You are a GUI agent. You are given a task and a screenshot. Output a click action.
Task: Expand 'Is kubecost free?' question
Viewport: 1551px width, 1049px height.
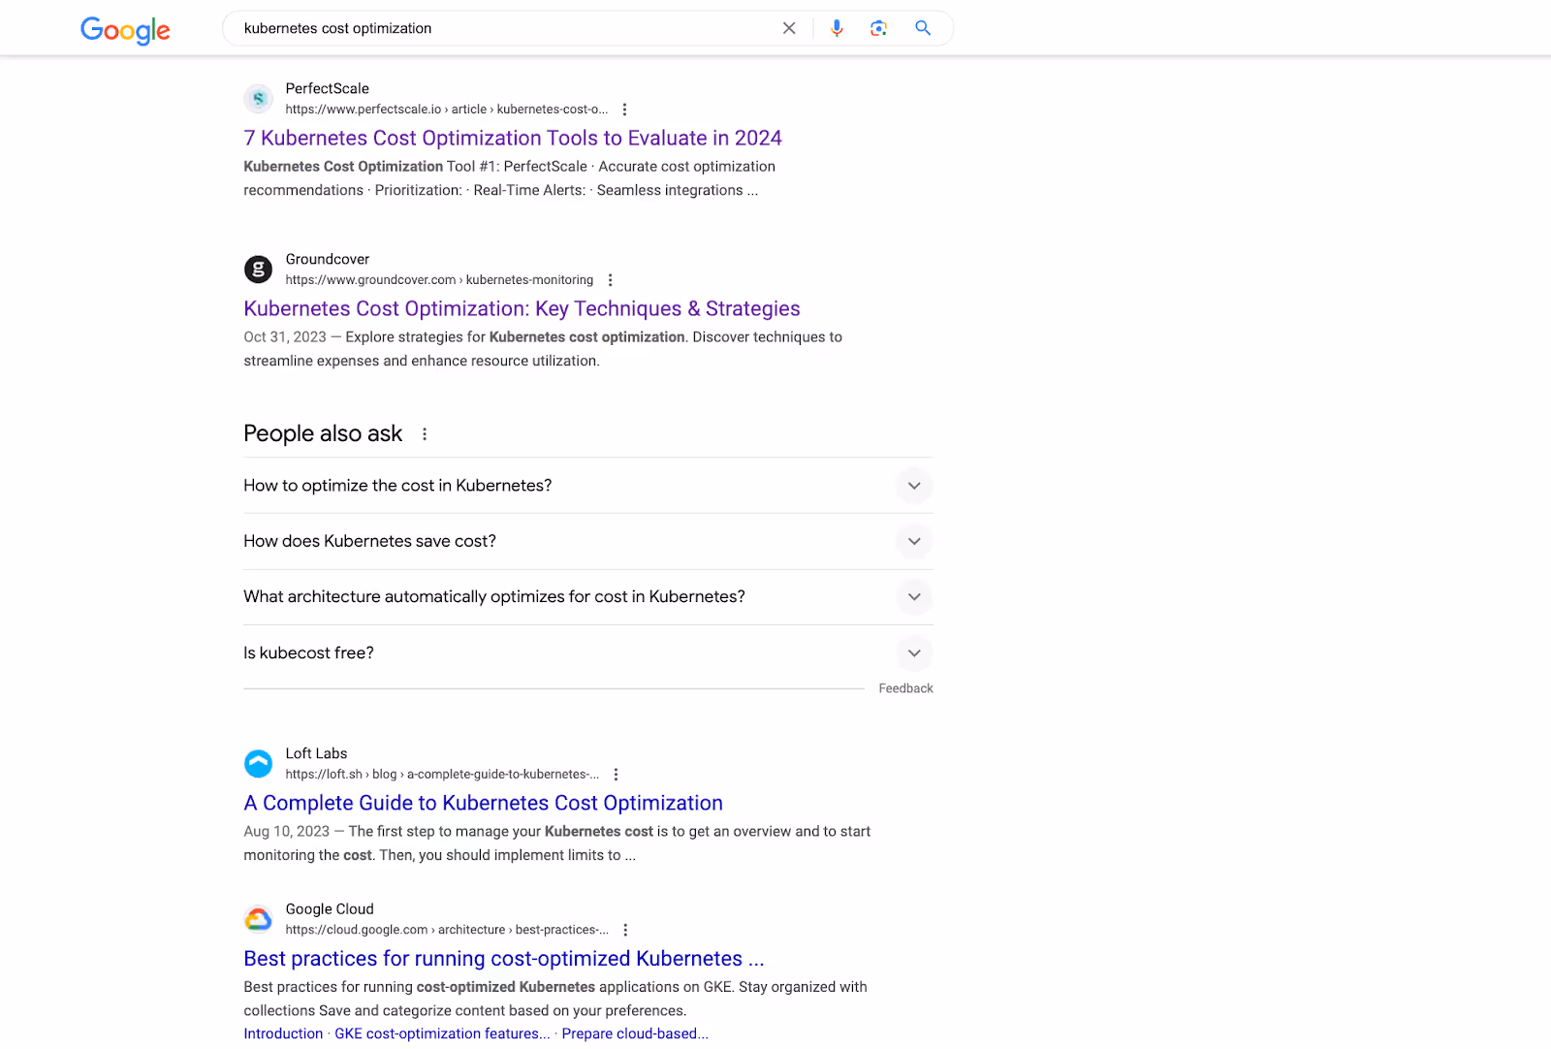[588, 653]
